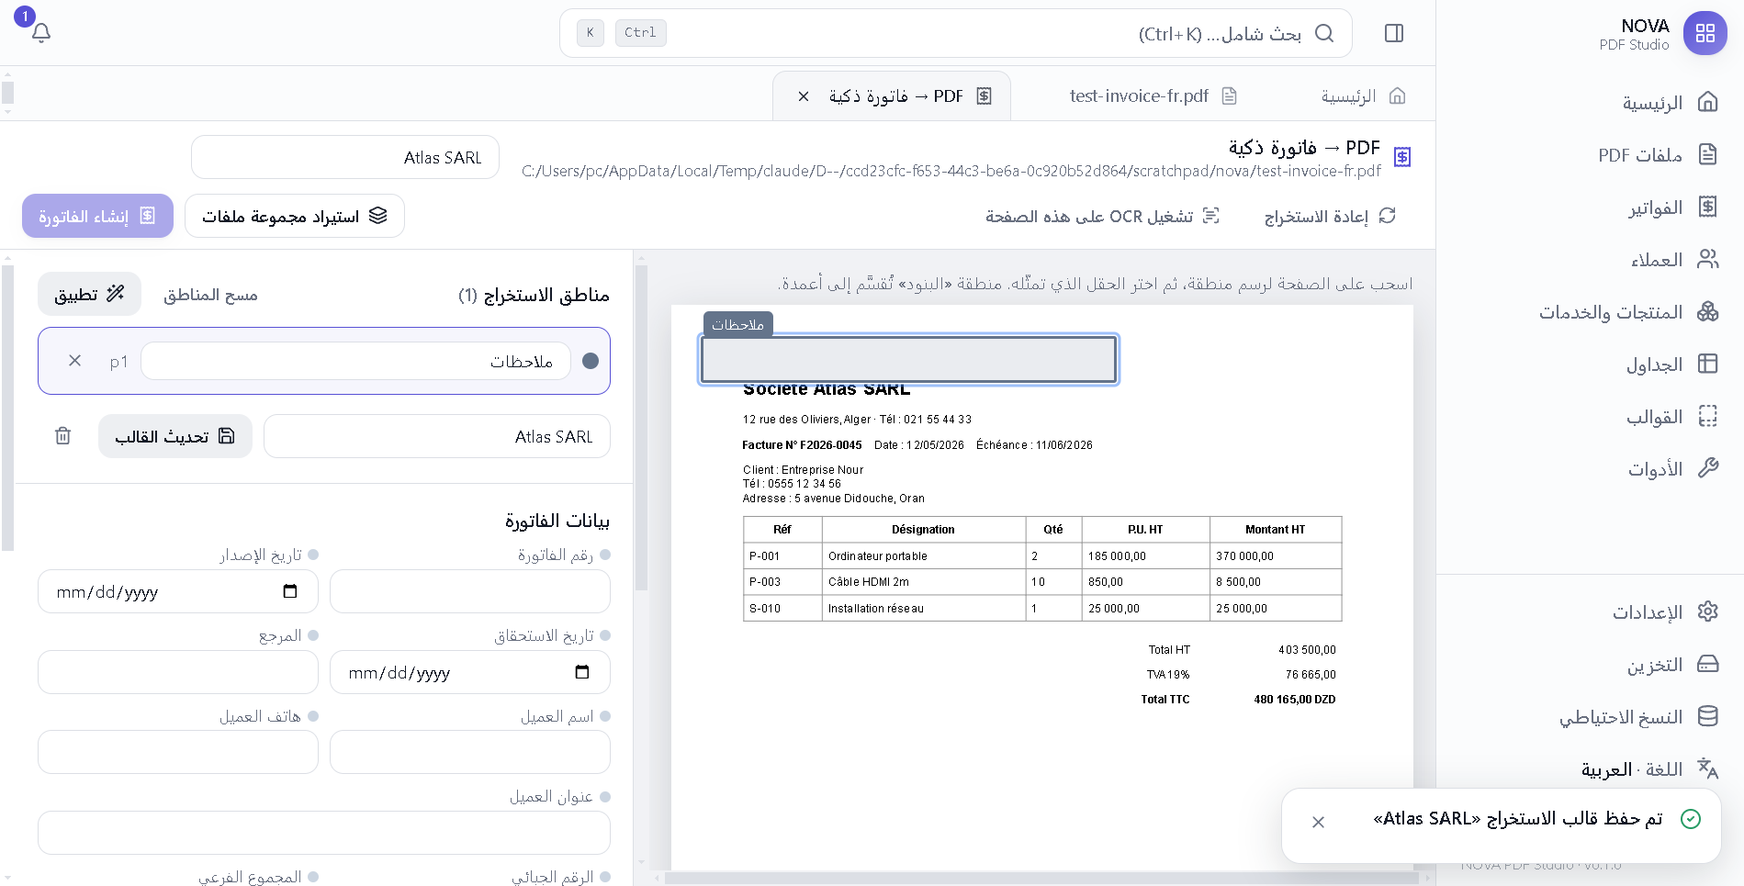Open the ملاحظات field selector in zone p1
This screenshot has width=1744, height=886.
[x=355, y=361]
